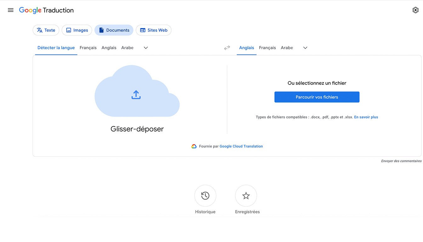Select Anglais as source language
Screen dimensions: 423x242
pyautogui.click(x=109, y=48)
